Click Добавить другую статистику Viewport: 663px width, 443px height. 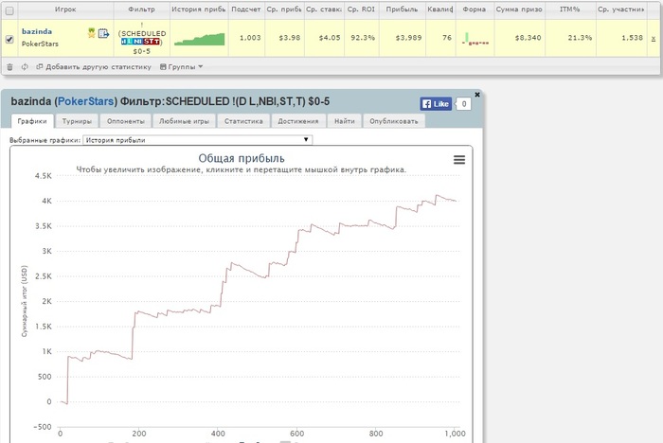pyautogui.click(x=94, y=67)
